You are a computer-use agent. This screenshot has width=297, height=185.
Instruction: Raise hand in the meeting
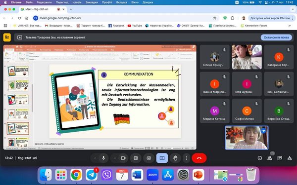click(x=175, y=158)
